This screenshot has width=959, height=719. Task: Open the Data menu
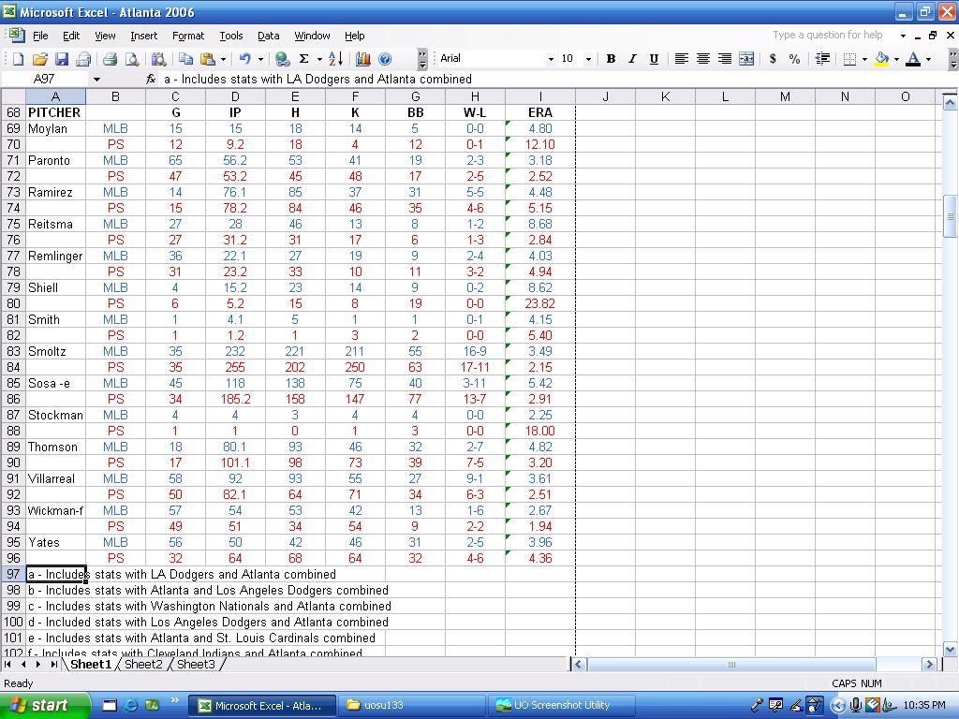(268, 36)
